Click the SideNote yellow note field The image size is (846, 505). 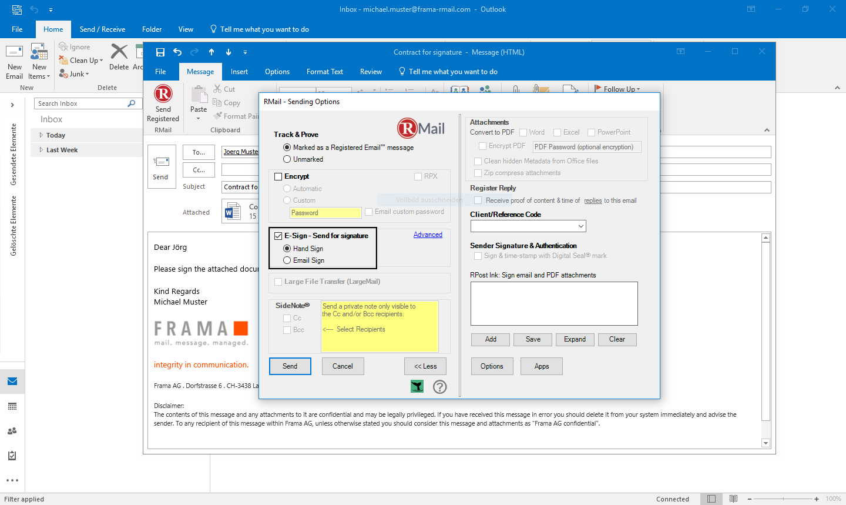coord(380,326)
